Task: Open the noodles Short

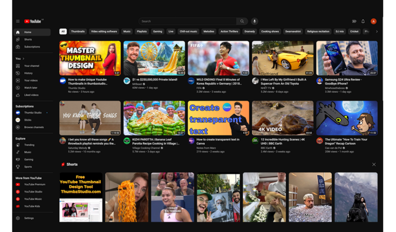Action: [x=127, y=197]
